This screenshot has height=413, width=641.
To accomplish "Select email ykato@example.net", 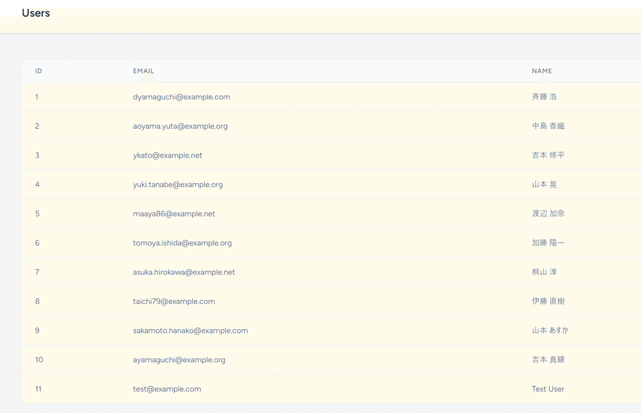I will [168, 155].
